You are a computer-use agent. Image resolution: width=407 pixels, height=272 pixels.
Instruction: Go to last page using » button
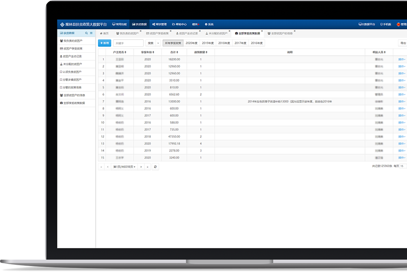coord(147,167)
